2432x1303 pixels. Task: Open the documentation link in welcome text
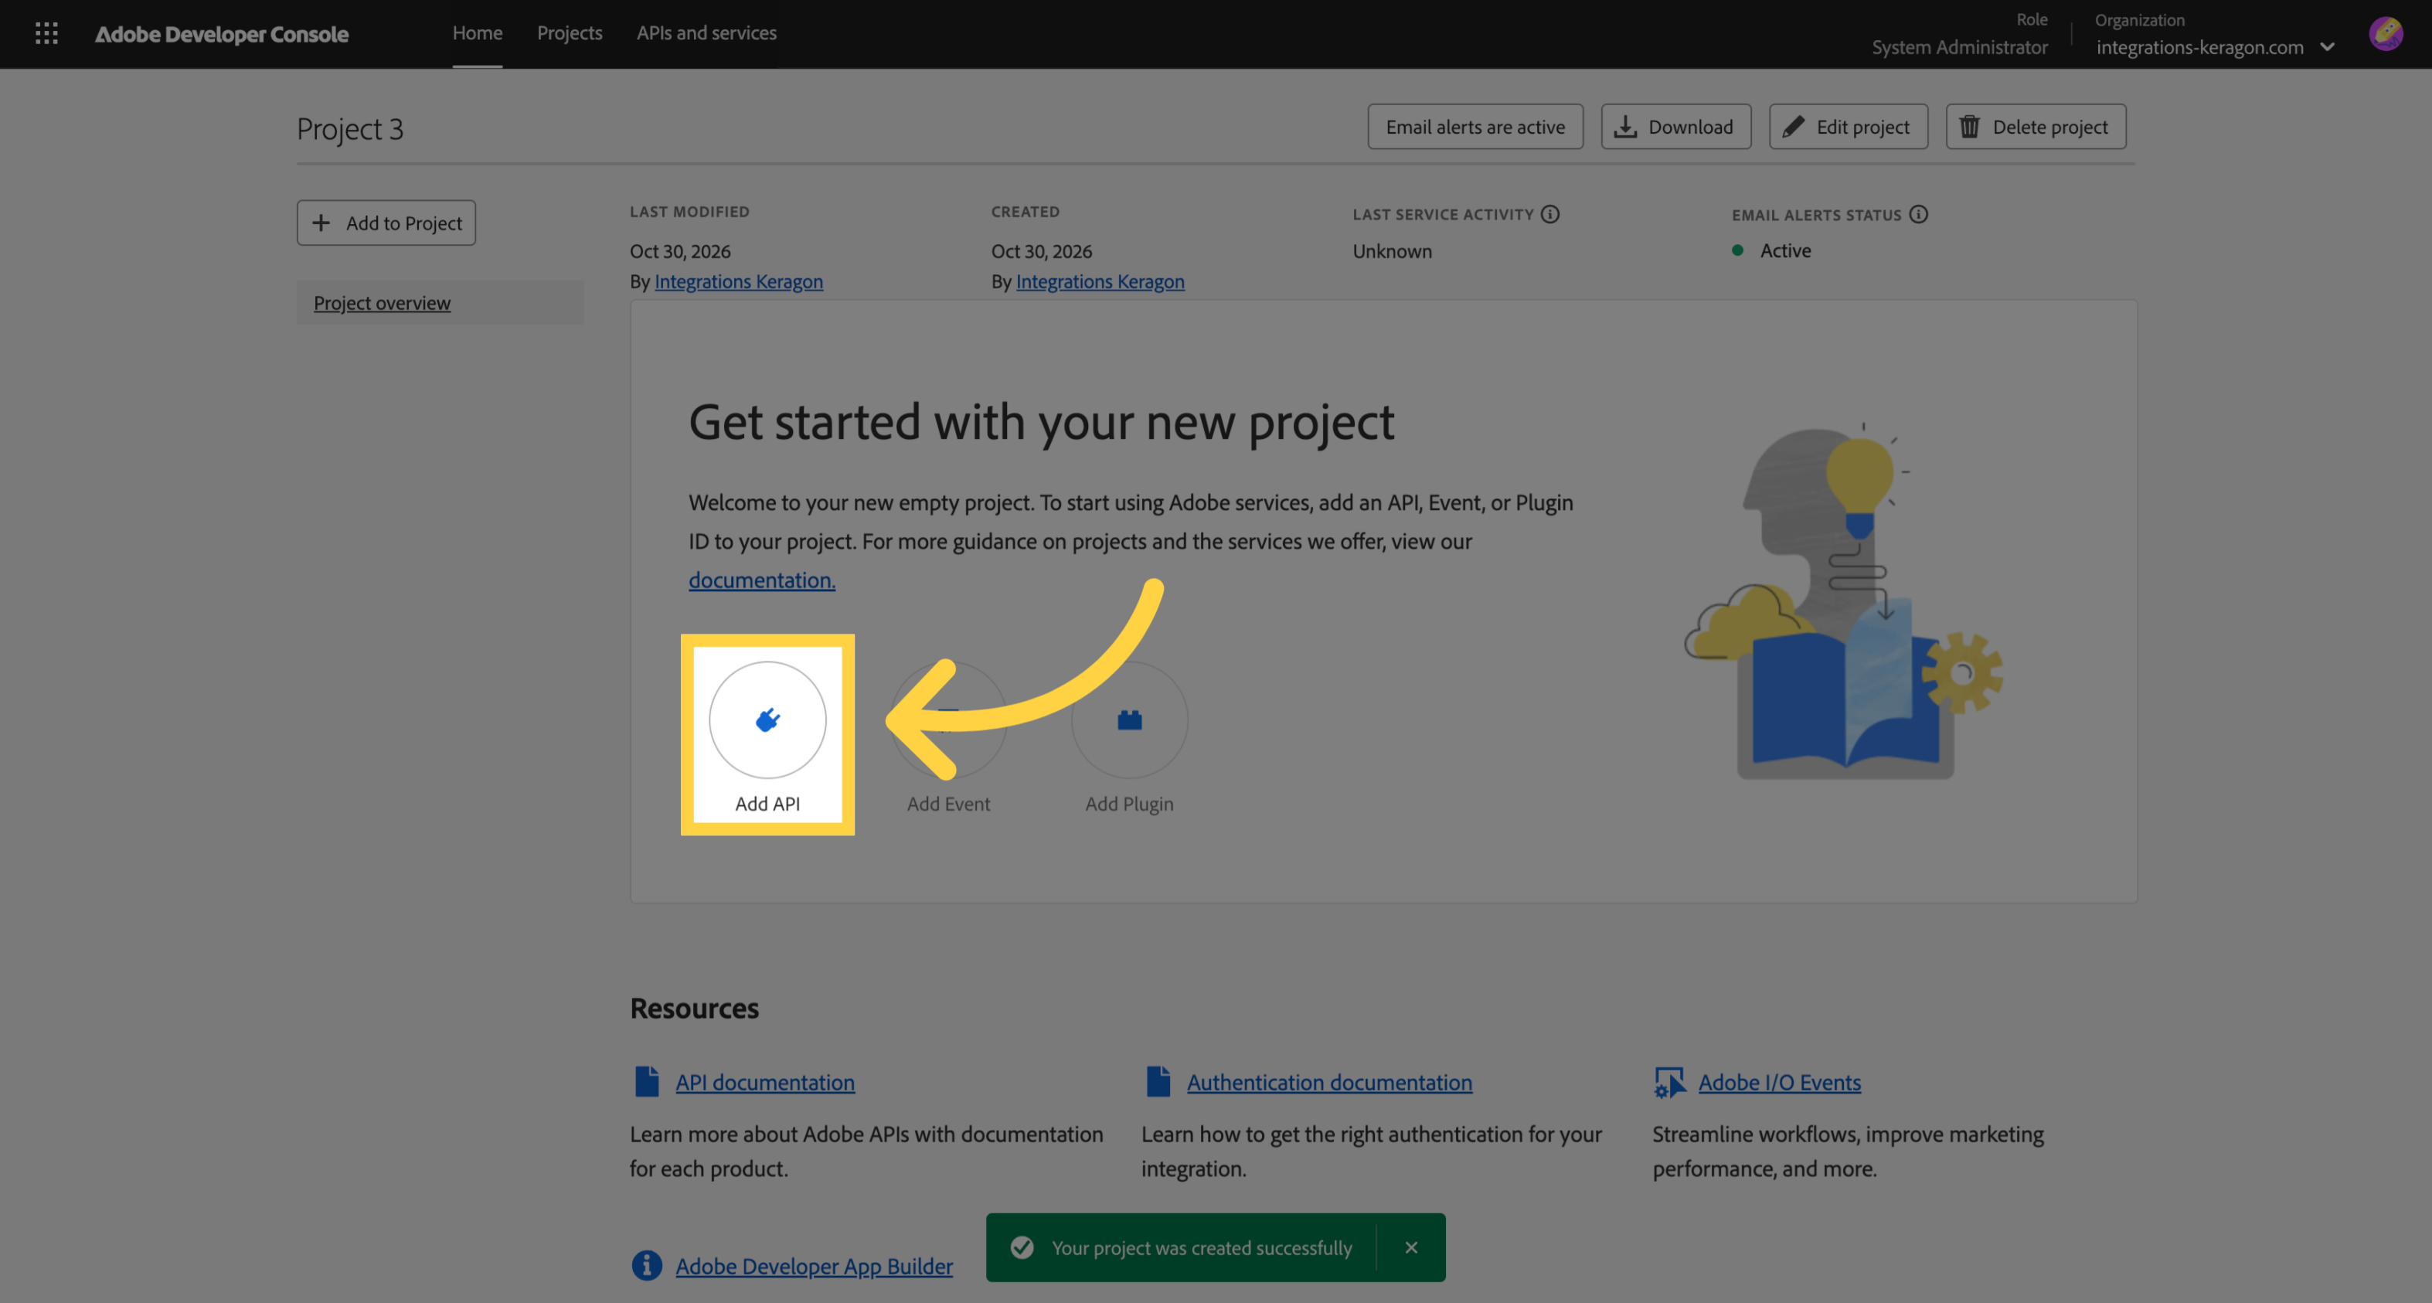(762, 580)
